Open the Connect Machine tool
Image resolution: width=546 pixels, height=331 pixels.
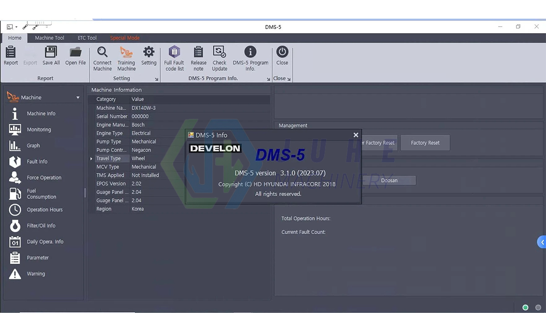click(x=102, y=57)
